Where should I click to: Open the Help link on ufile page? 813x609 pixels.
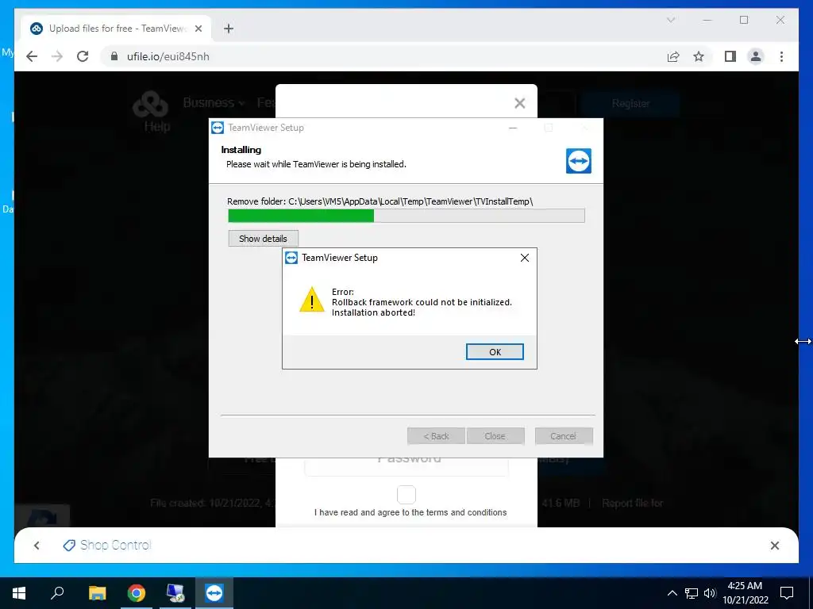click(157, 126)
